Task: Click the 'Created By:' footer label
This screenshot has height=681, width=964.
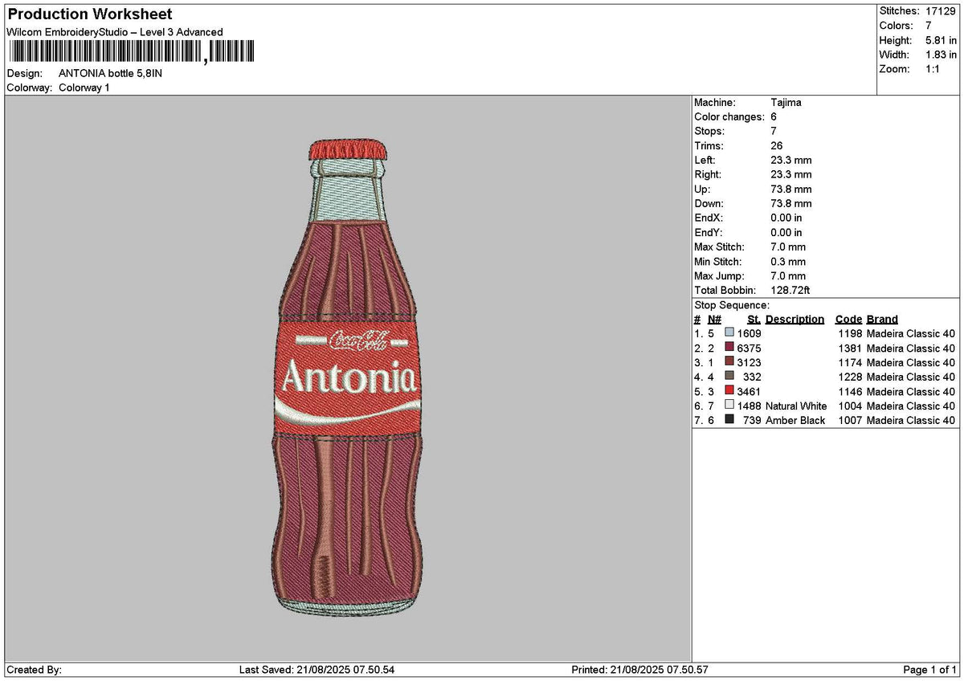Action: point(34,669)
